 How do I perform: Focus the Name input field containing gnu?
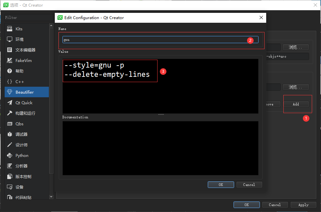pos(160,40)
